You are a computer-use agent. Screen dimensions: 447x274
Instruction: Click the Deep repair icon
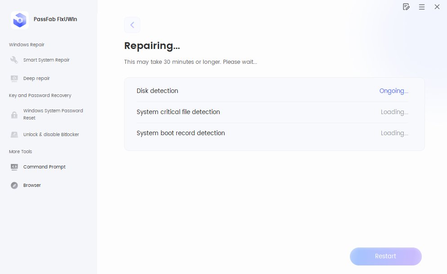14,79
